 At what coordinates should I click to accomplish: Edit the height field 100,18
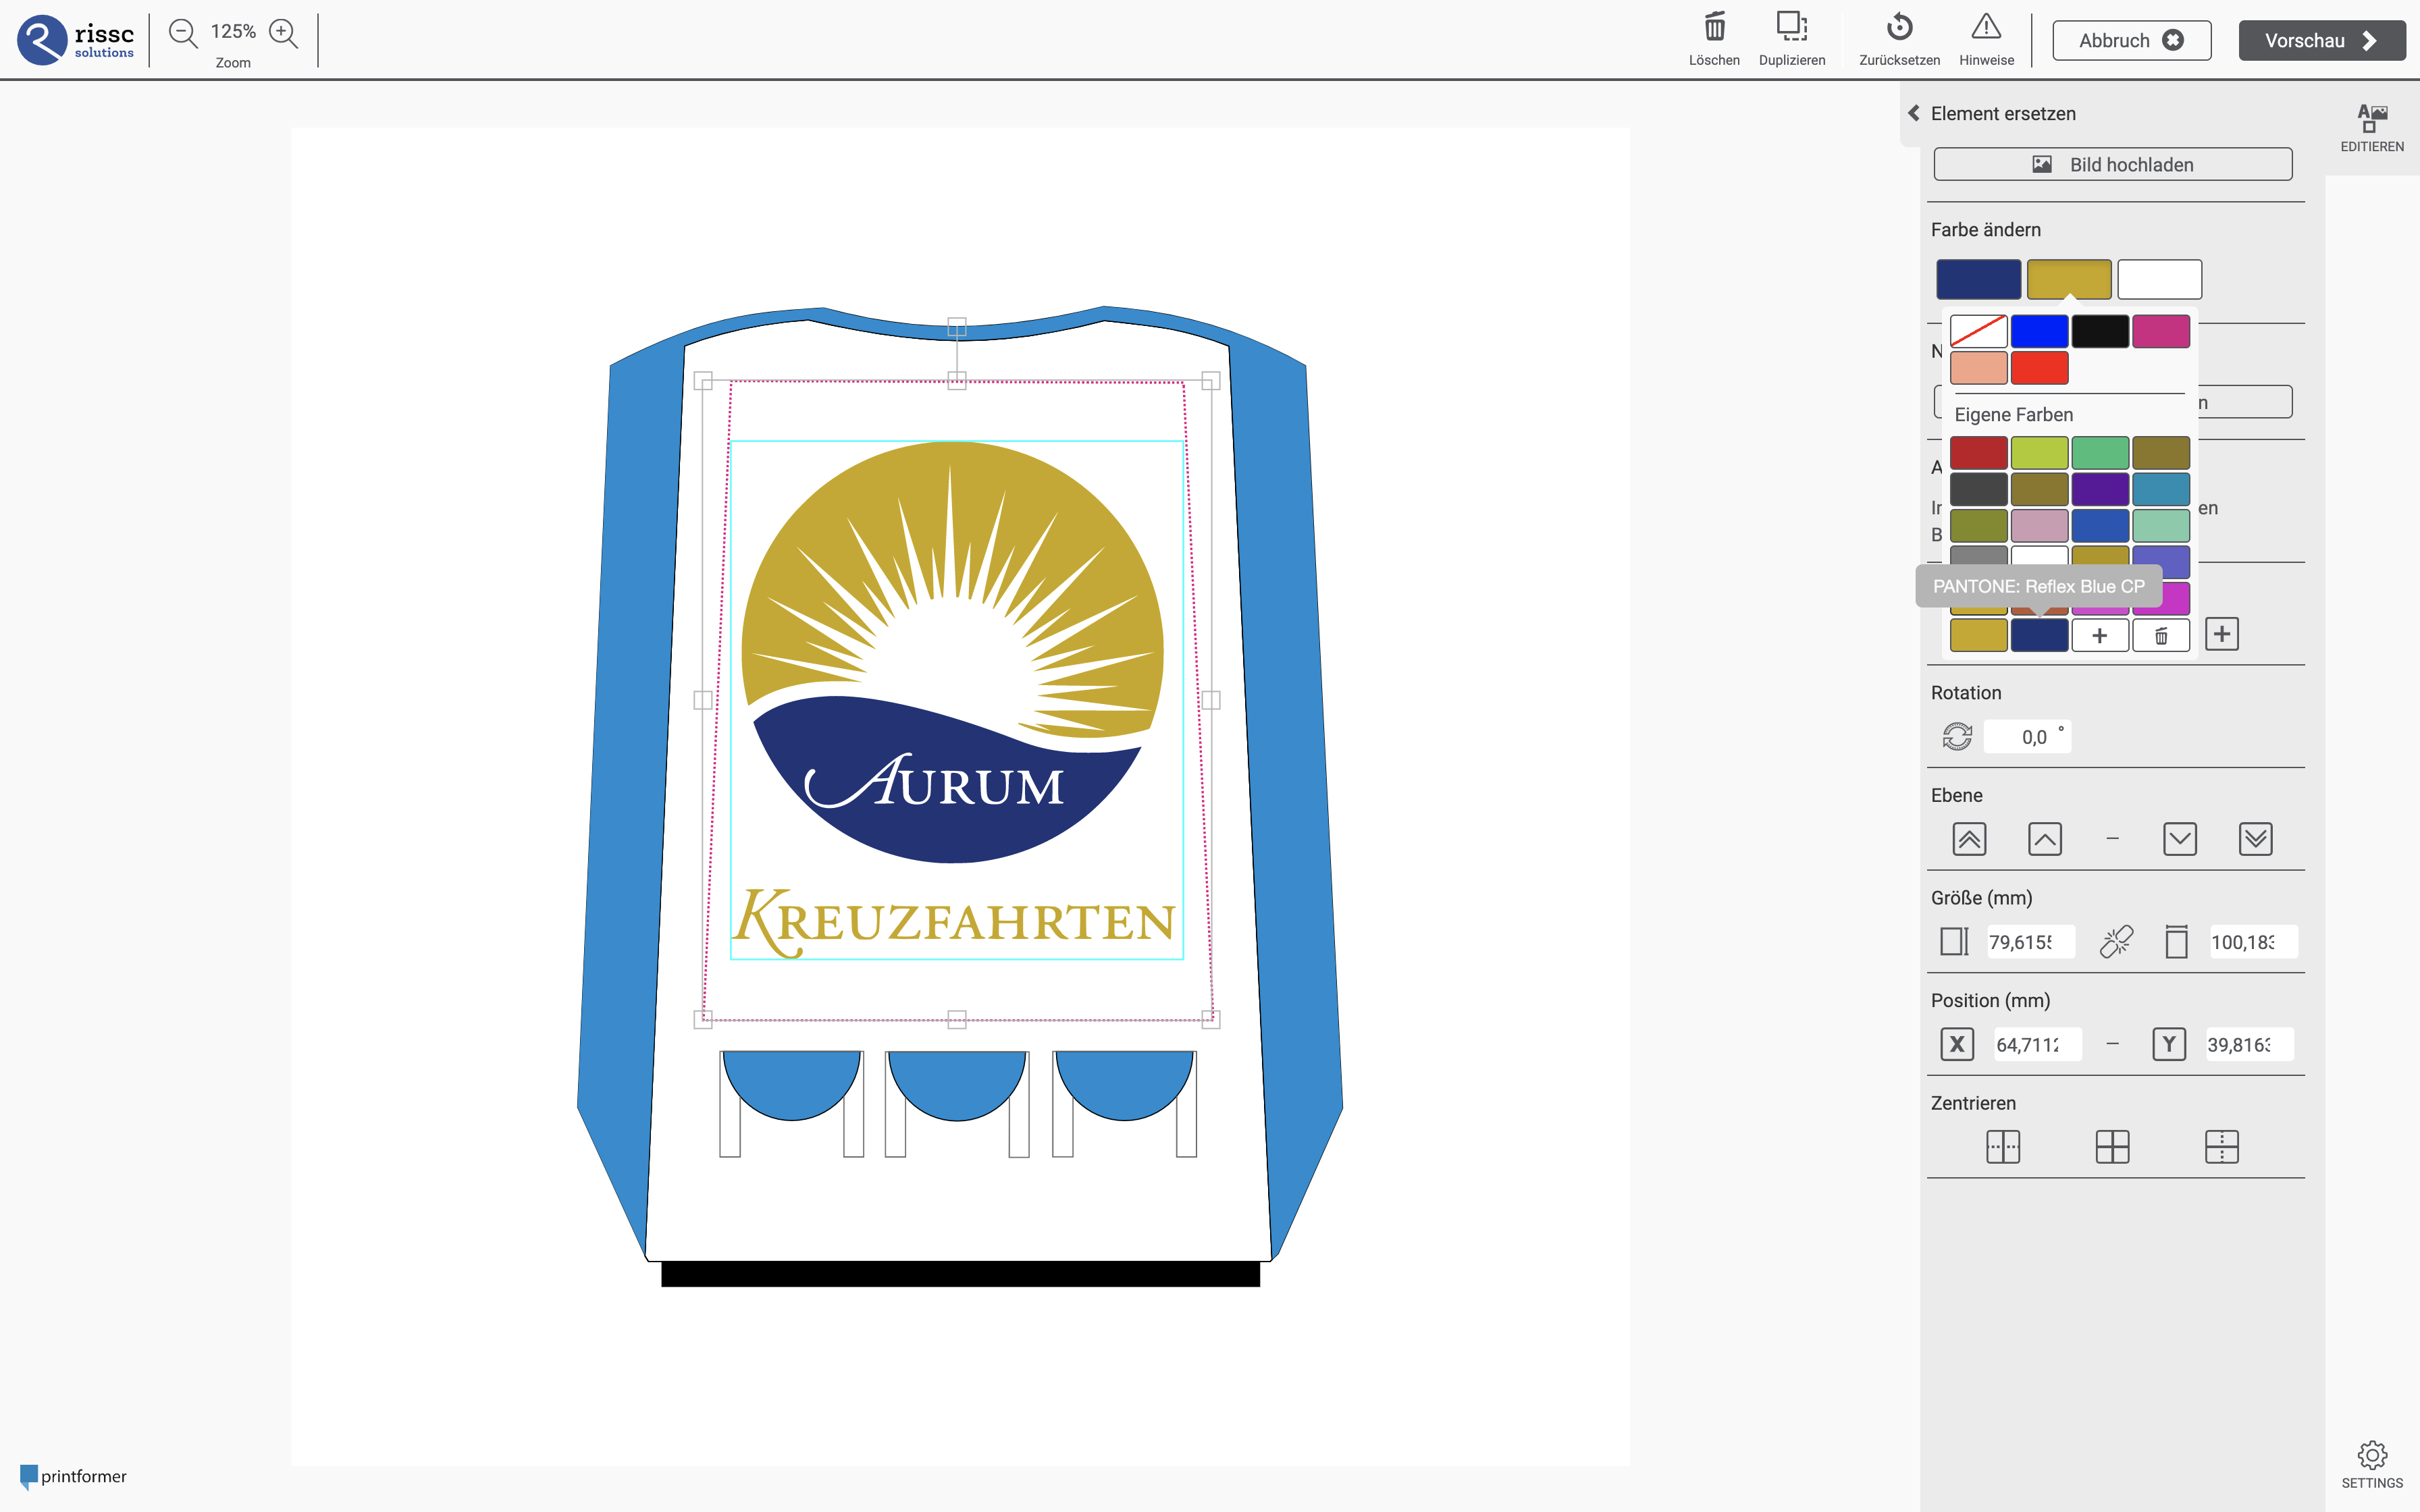click(x=2253, y=942)
